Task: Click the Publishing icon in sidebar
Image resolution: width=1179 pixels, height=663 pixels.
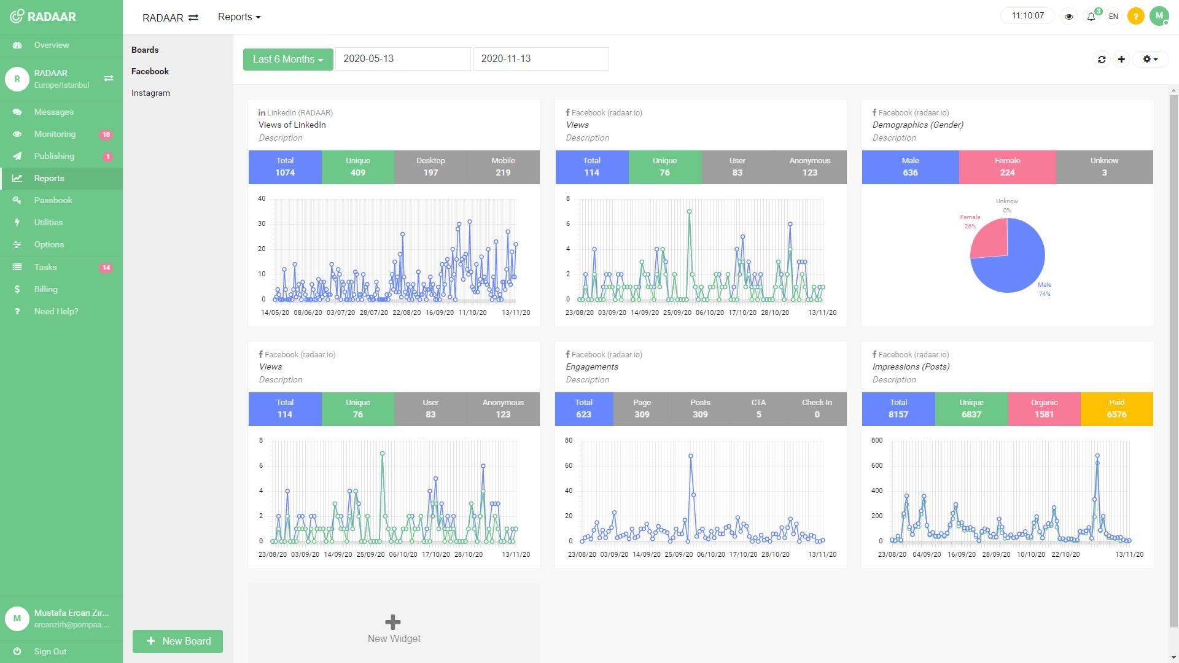Action: pos(18,155)
